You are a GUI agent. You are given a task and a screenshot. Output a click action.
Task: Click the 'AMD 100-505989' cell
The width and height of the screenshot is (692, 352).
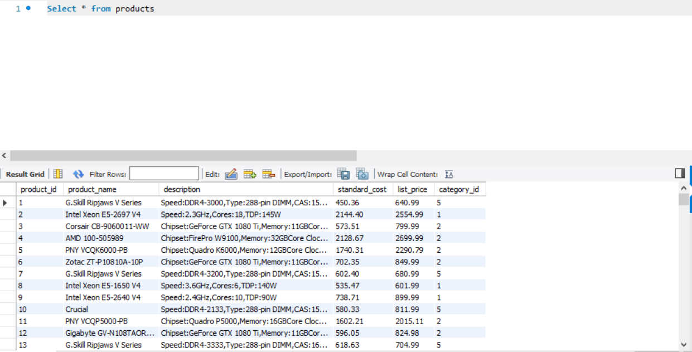112,238
